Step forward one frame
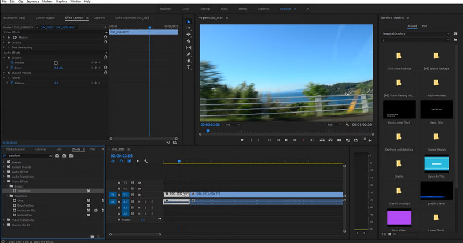The image size is (463, 243). pos(295,140)
